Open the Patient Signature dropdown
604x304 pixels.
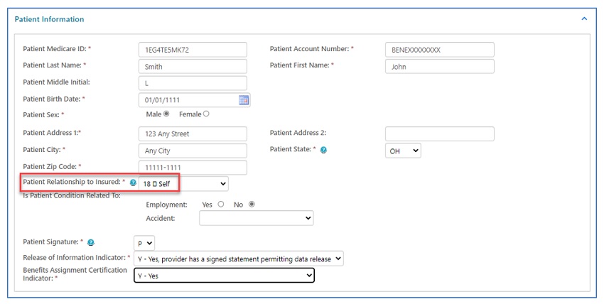click(x=144, y=243)
